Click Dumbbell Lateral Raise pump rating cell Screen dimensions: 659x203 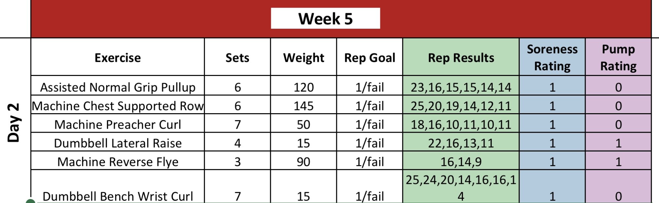coord(618,143)
